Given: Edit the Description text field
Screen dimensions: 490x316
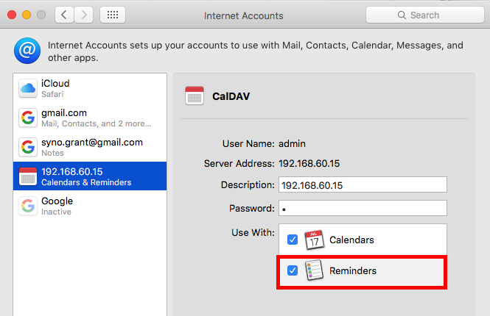Looking at the screenshot, I should pos(362,185).
